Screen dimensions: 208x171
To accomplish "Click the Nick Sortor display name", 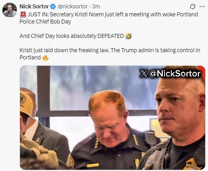I will click(34, 6).
